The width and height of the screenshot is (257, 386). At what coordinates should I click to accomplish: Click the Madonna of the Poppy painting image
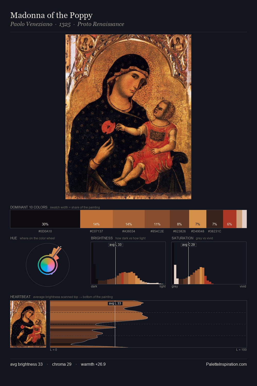[128, 117]
